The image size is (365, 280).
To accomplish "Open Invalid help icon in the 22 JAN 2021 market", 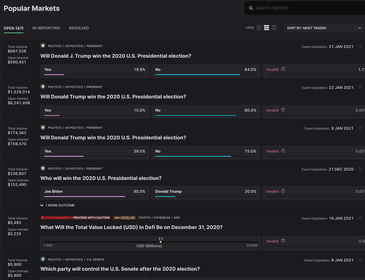I will 283,110.
